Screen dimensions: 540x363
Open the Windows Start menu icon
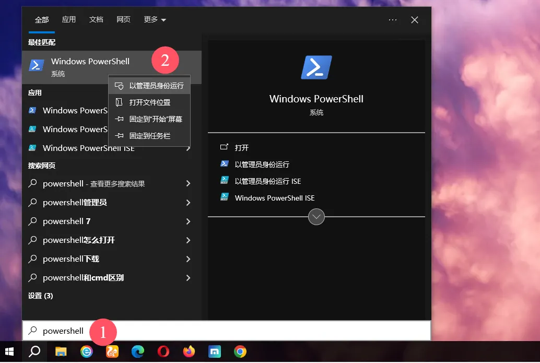(x=9, y=352)
